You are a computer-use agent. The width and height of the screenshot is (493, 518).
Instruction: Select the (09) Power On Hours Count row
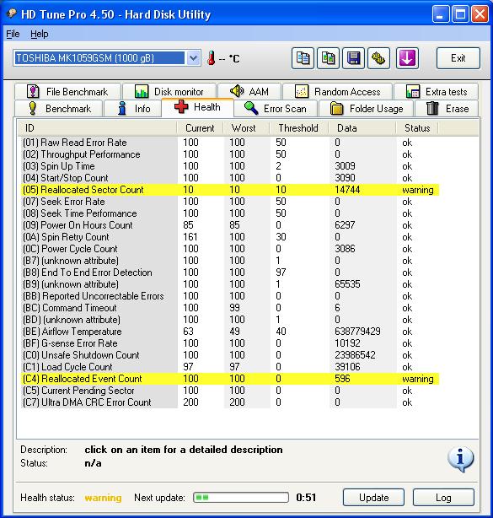tap(230, 225)
